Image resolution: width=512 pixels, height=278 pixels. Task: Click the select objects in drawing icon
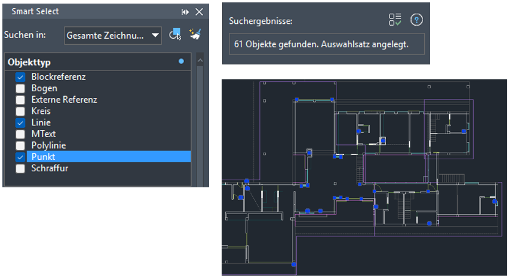175,35
